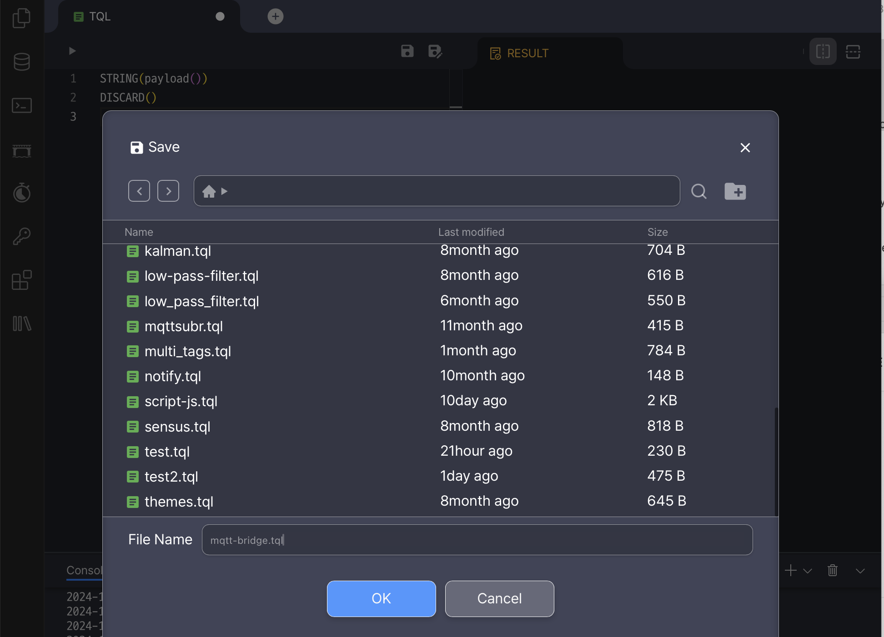Image resolution: width=884 pixels, height=637 pixels.
Task: Collapse the console panel with chevron
Action: coord(860,571)
